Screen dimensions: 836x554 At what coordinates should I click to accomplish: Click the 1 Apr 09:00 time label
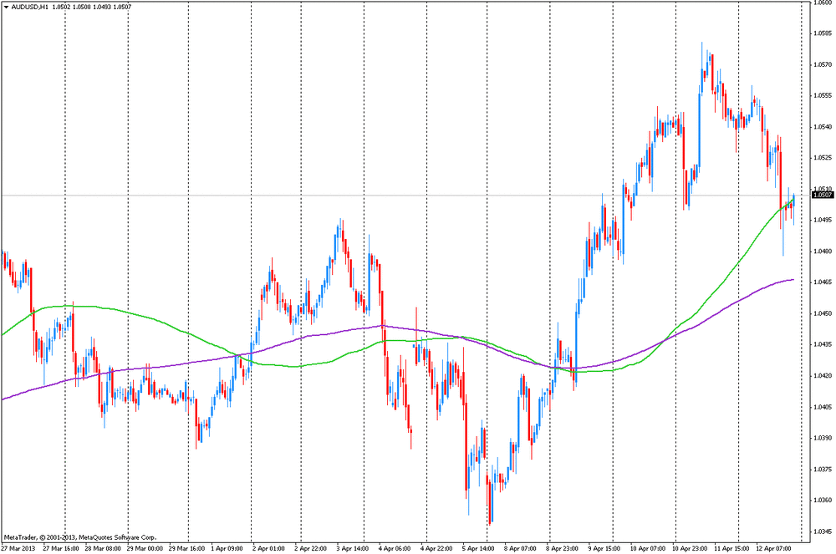pyautogui.click(x=227, y=549)
